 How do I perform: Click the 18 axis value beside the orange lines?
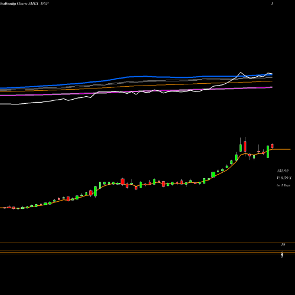pyautogui.click(x=283, y=245)
